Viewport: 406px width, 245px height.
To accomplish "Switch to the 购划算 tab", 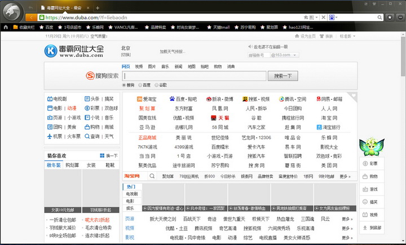I will 72,165.
